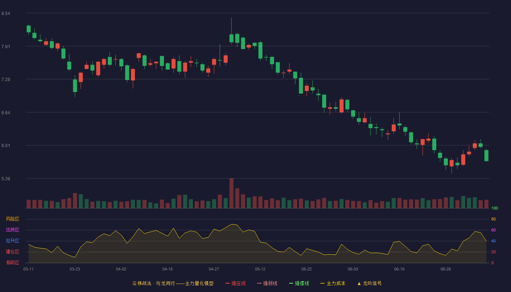Click the 04-15 date label
The width and height of the screenshot is (511, 292).
pyautogui.click(x=168, y=269)
